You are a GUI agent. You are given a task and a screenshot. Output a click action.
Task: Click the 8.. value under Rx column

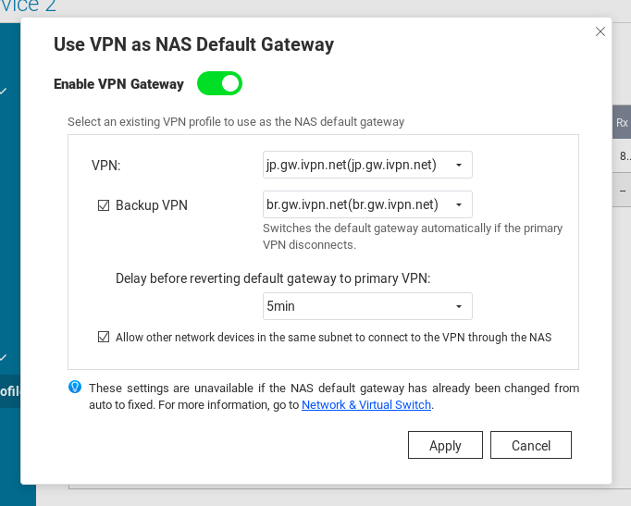625,156
